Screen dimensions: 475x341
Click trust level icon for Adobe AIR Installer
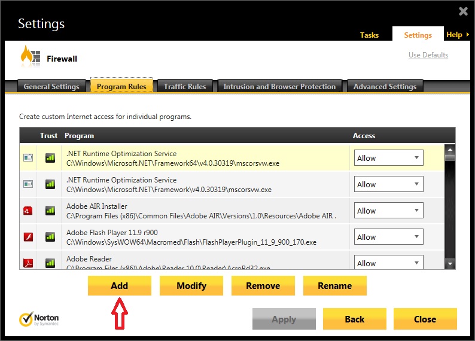[x=50, y=211]
